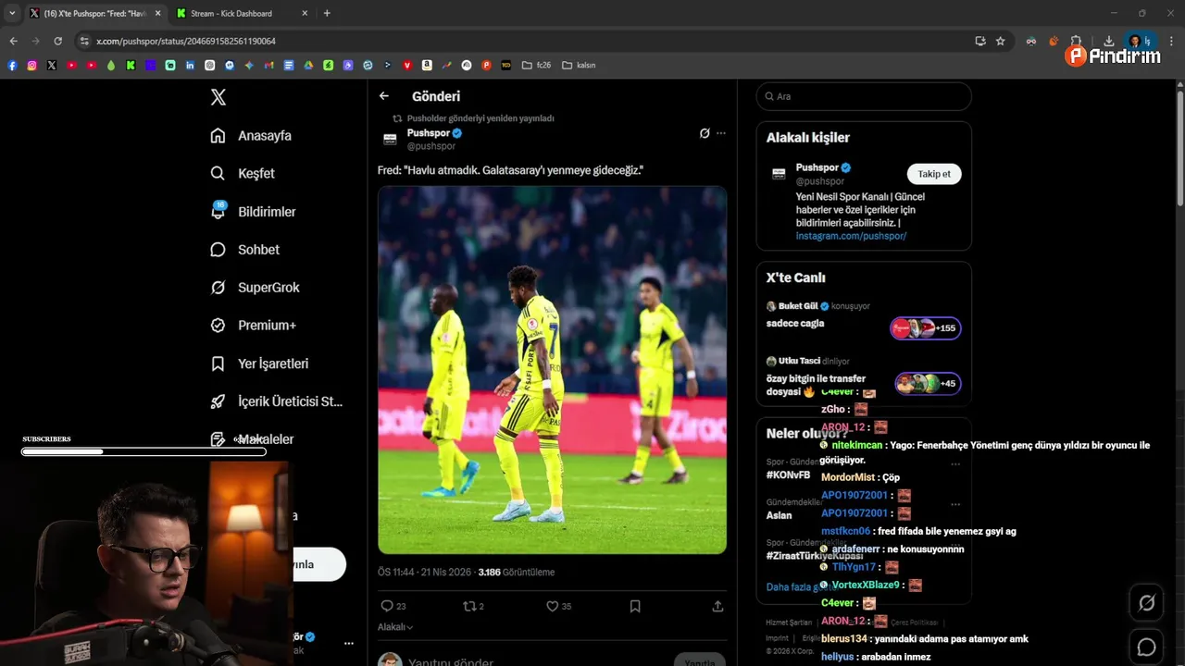Click the Ara search field
This screenshot has height=666, width=1185.
pyautogui.click(x=864, y=96)
